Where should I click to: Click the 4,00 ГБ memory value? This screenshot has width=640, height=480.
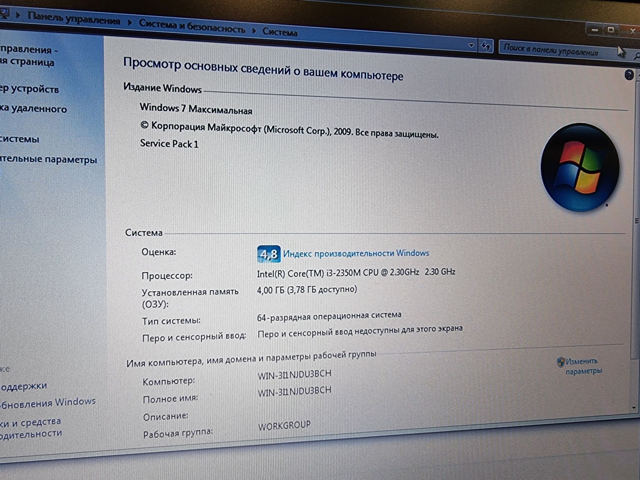307,290
